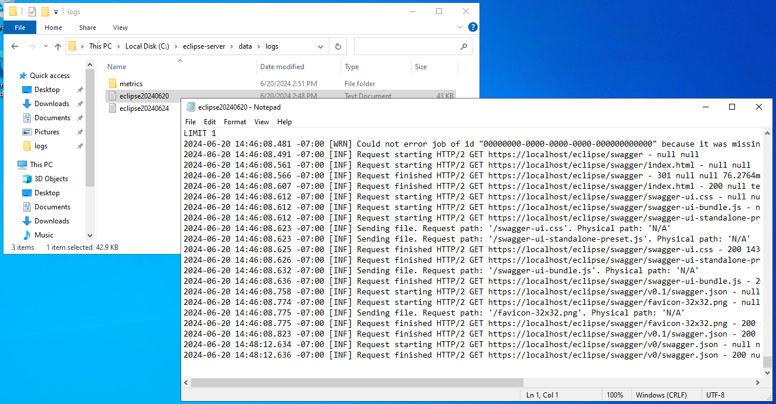Switch to the View tab in File Explorer

click(120, 28)
